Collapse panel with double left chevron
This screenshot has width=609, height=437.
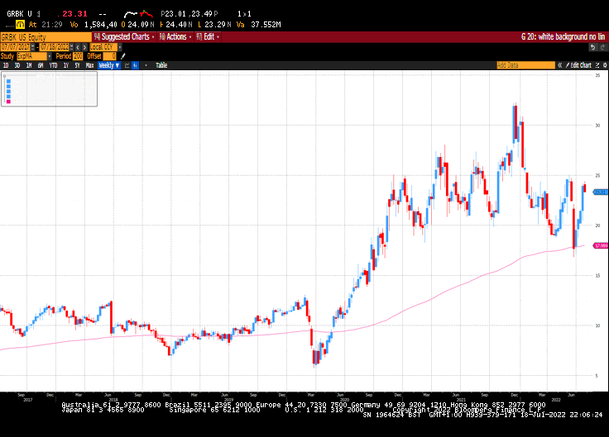coord(560,65)
